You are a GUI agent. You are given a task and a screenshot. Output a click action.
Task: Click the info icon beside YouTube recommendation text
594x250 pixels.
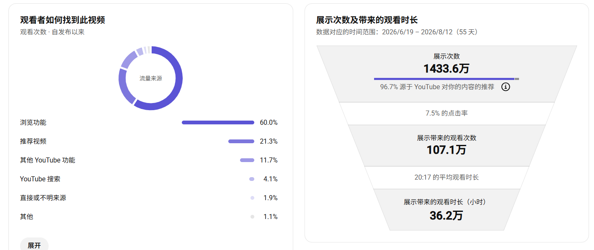pos(506,87)
